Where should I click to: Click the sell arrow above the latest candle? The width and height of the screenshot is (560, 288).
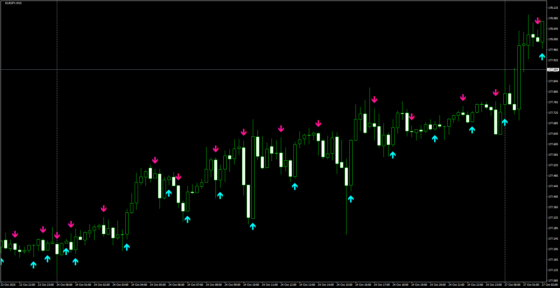(538, 20)
